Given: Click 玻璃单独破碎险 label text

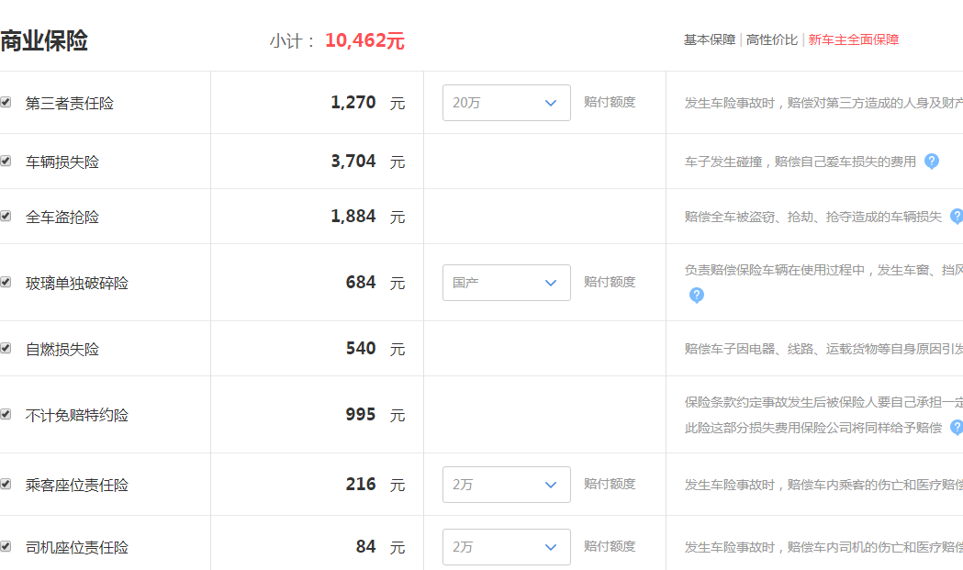Looking at the screenshot, I should (x=77, y=283).
